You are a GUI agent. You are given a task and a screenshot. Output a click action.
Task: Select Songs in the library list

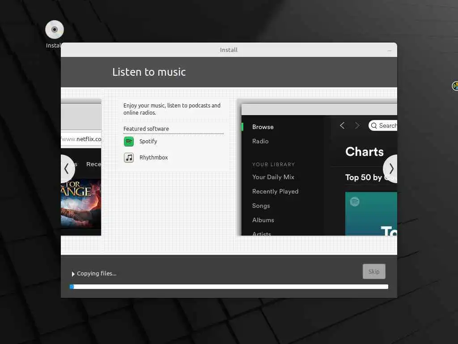click(x=261, y=206)
